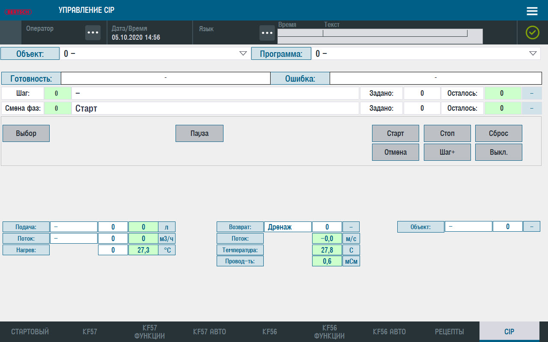Advance the step with the Шаг+ button
The image size is (548, 342).
click(x=447, y=152)
